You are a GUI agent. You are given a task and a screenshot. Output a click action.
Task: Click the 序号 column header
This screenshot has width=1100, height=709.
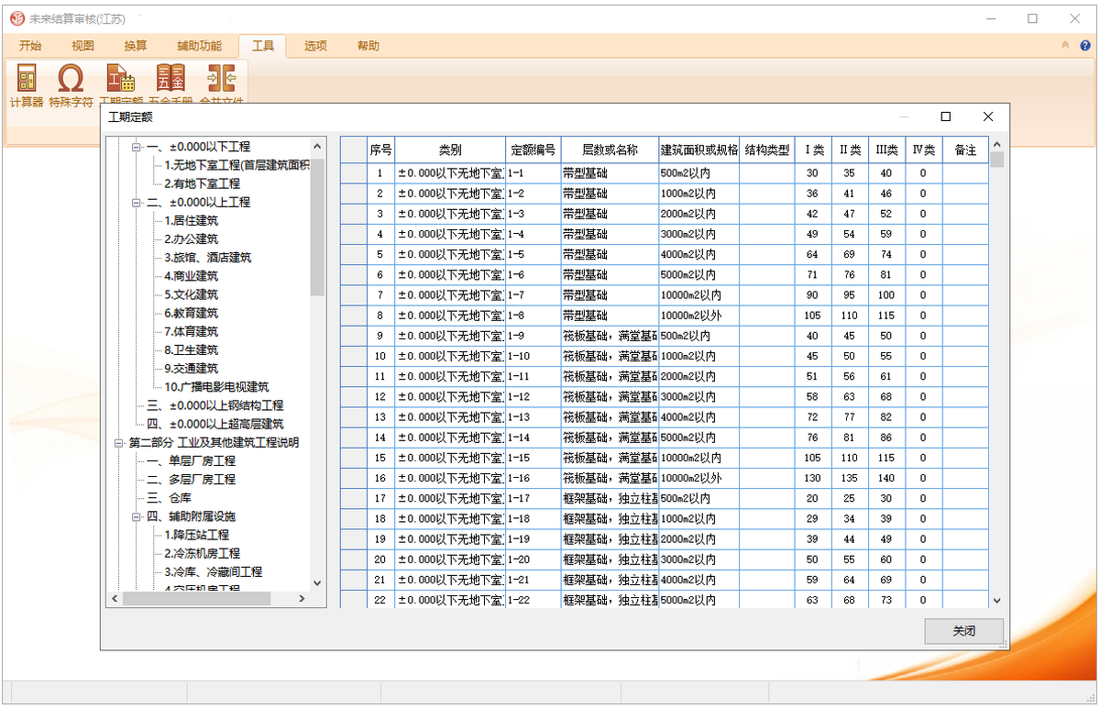(380, 150)
